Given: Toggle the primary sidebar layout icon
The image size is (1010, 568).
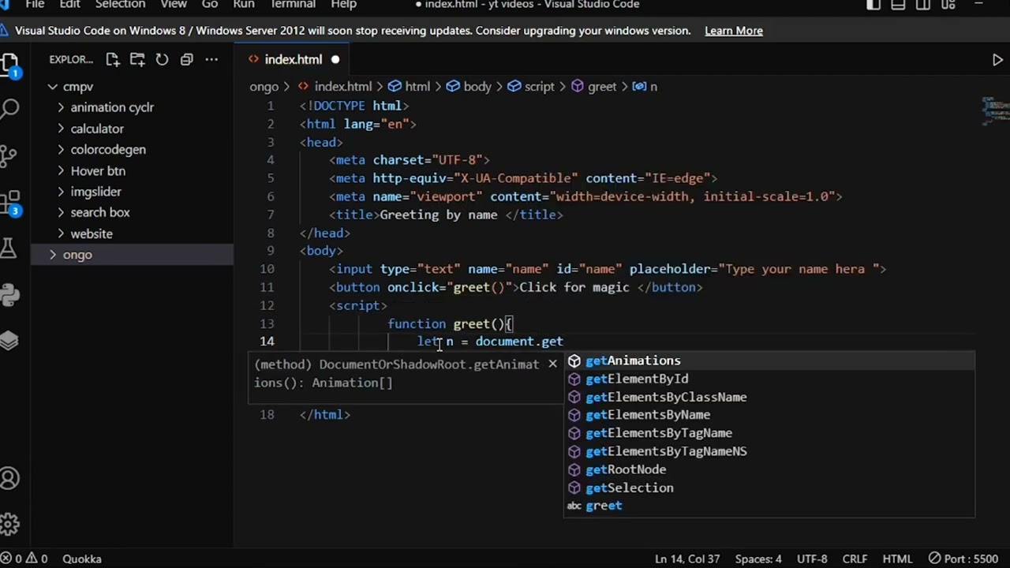Looking at the screenshot, I should coord(873,5).
